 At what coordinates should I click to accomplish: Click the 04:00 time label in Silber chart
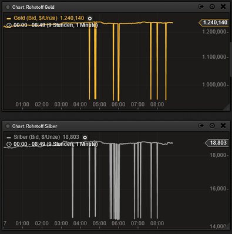coord(80,223)
